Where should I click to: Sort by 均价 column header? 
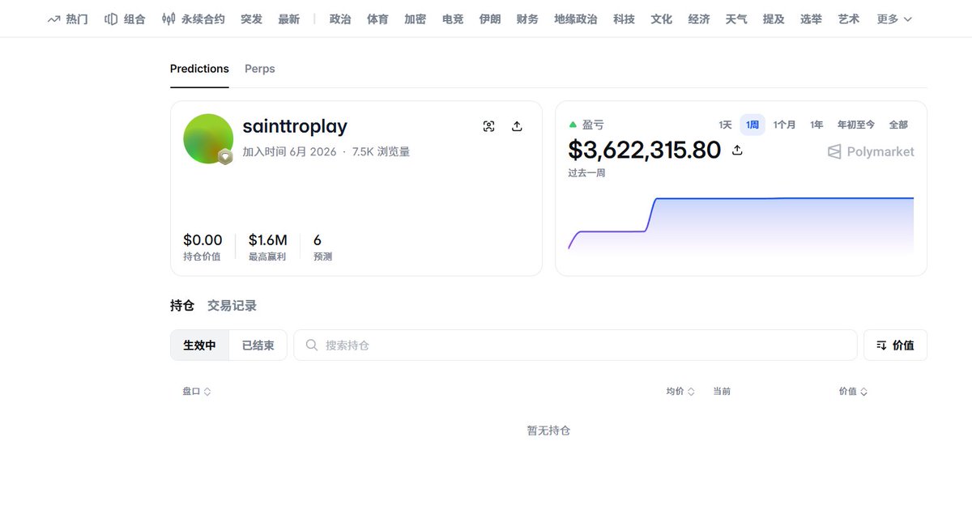pyautogui.click(x=680, y=392)
